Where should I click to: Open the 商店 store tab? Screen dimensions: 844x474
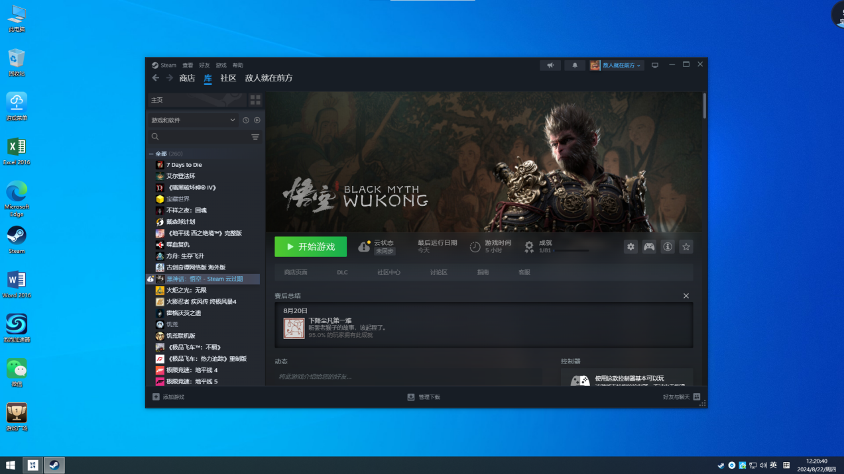(187, 78)
